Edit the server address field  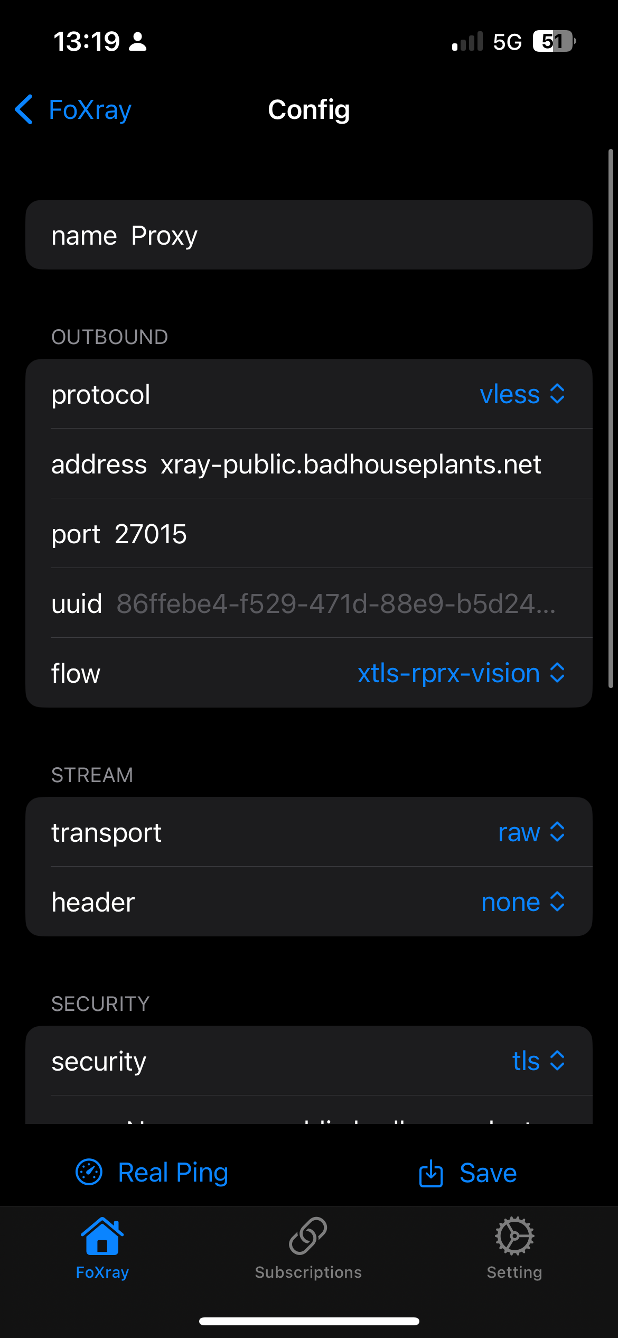pyautogui.click(x=351, y=464)
